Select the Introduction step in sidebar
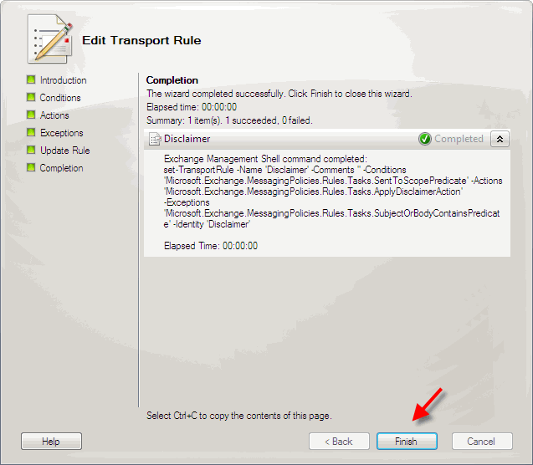Image resolution: width=533 pixels, height=465 pixels. click(64, 80)
